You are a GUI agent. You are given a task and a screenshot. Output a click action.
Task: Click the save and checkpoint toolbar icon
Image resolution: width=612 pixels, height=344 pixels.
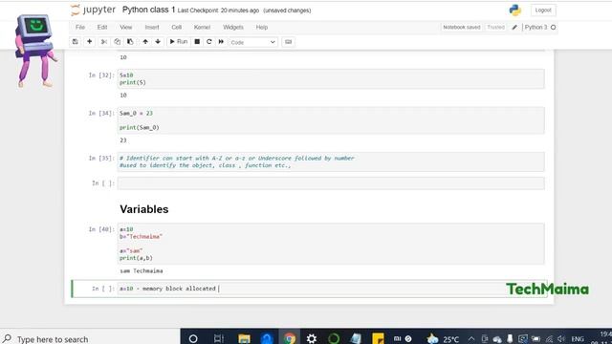pyautogui.click(x=75, y=42)
